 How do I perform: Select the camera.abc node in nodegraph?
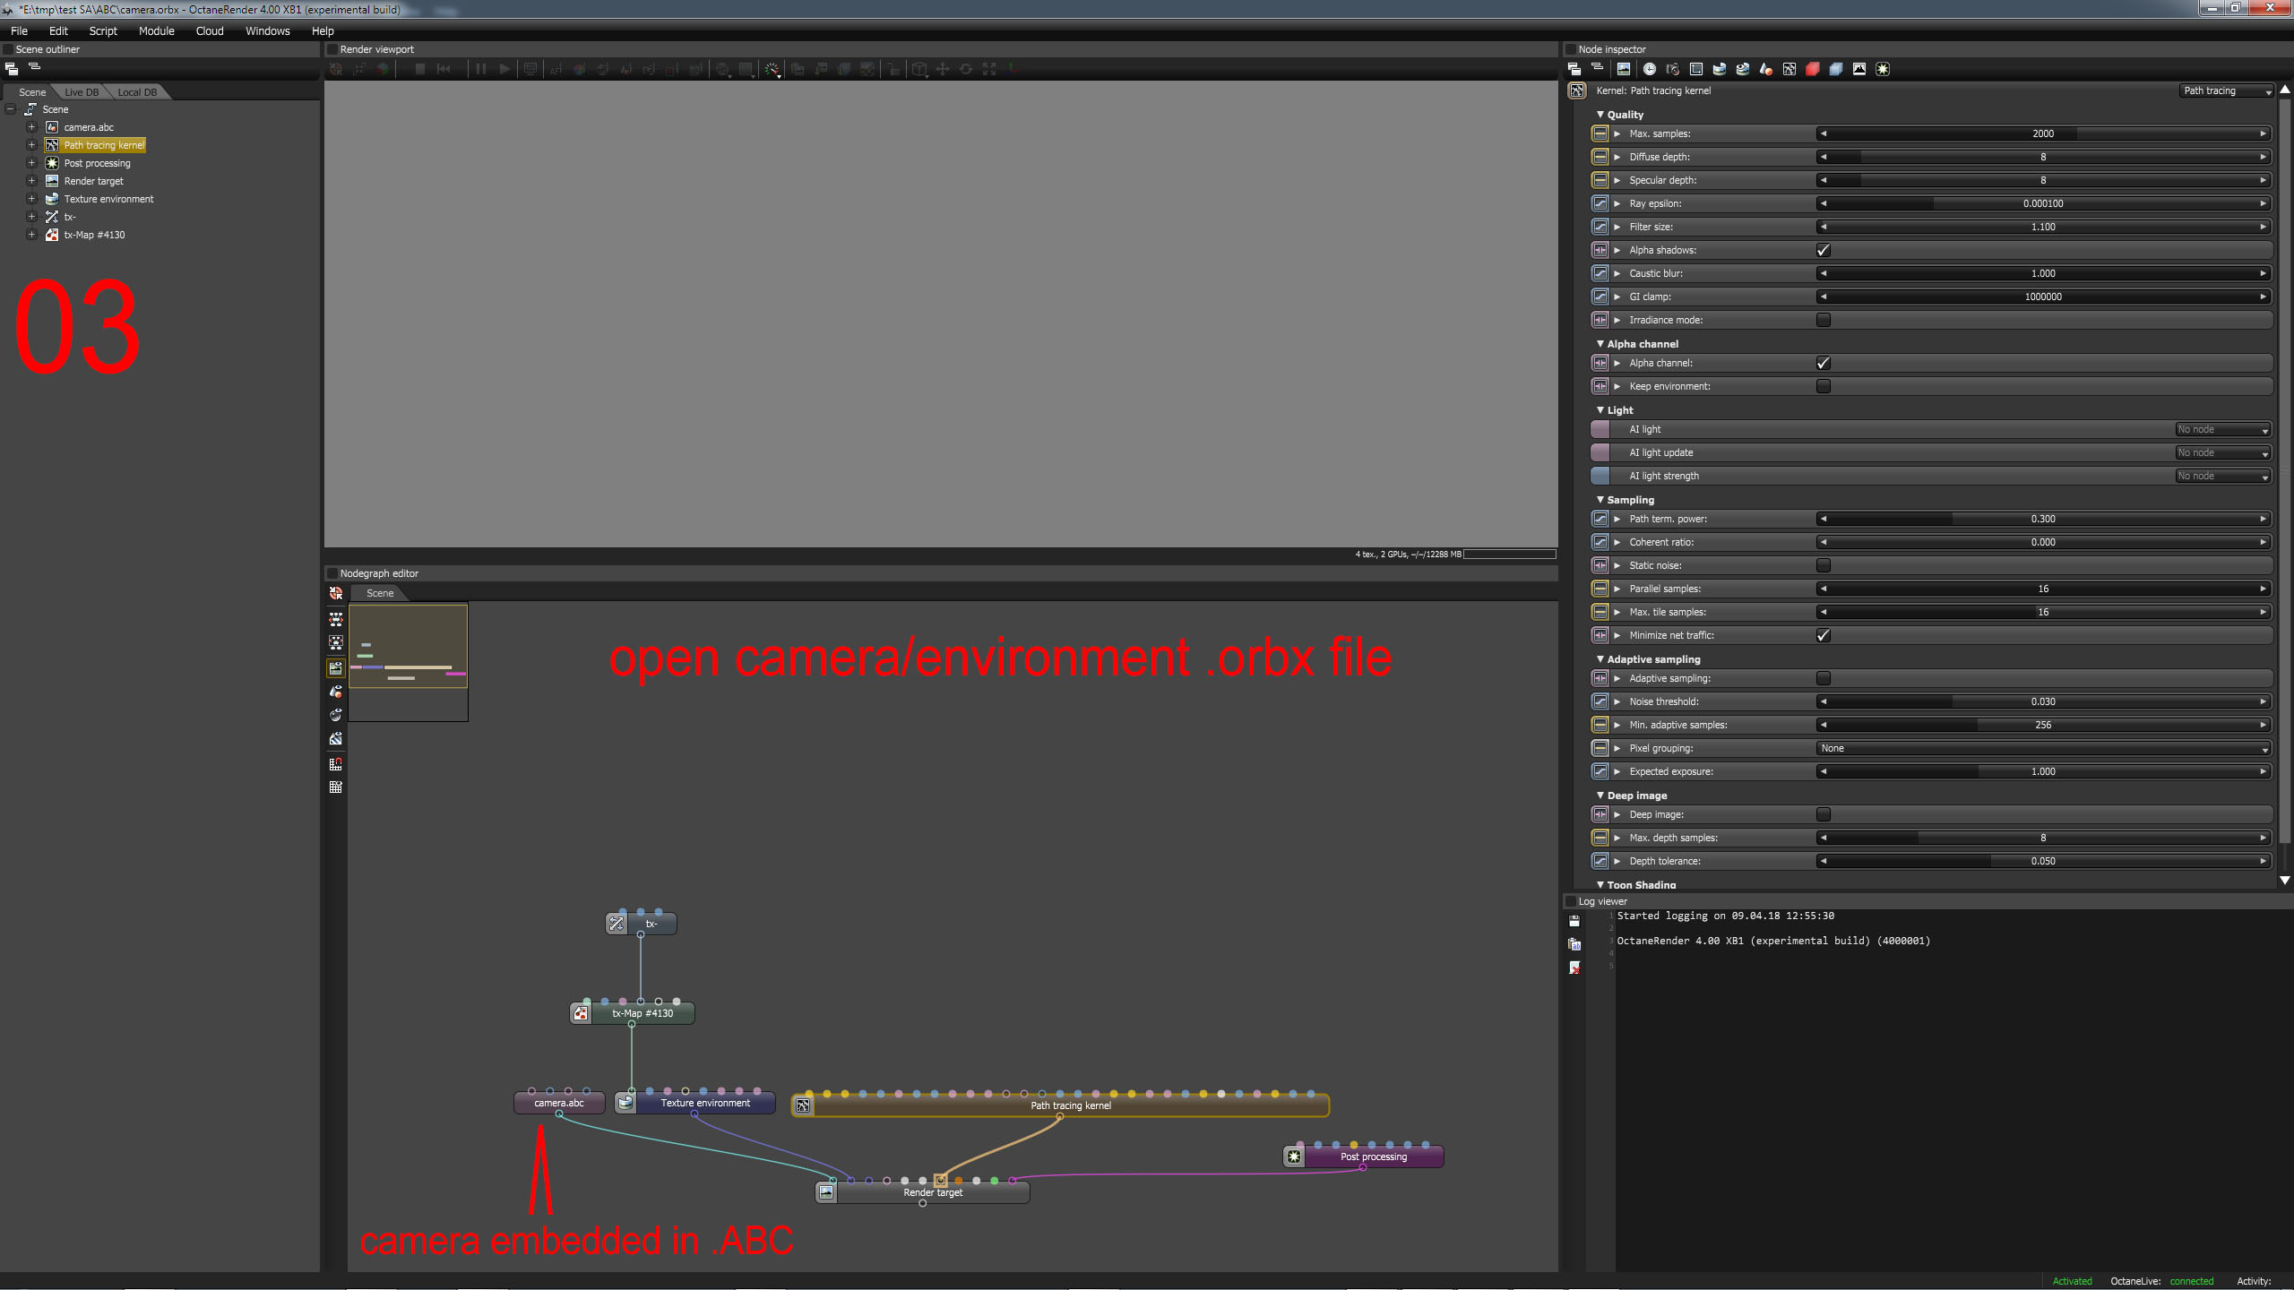coord(559,1103)
